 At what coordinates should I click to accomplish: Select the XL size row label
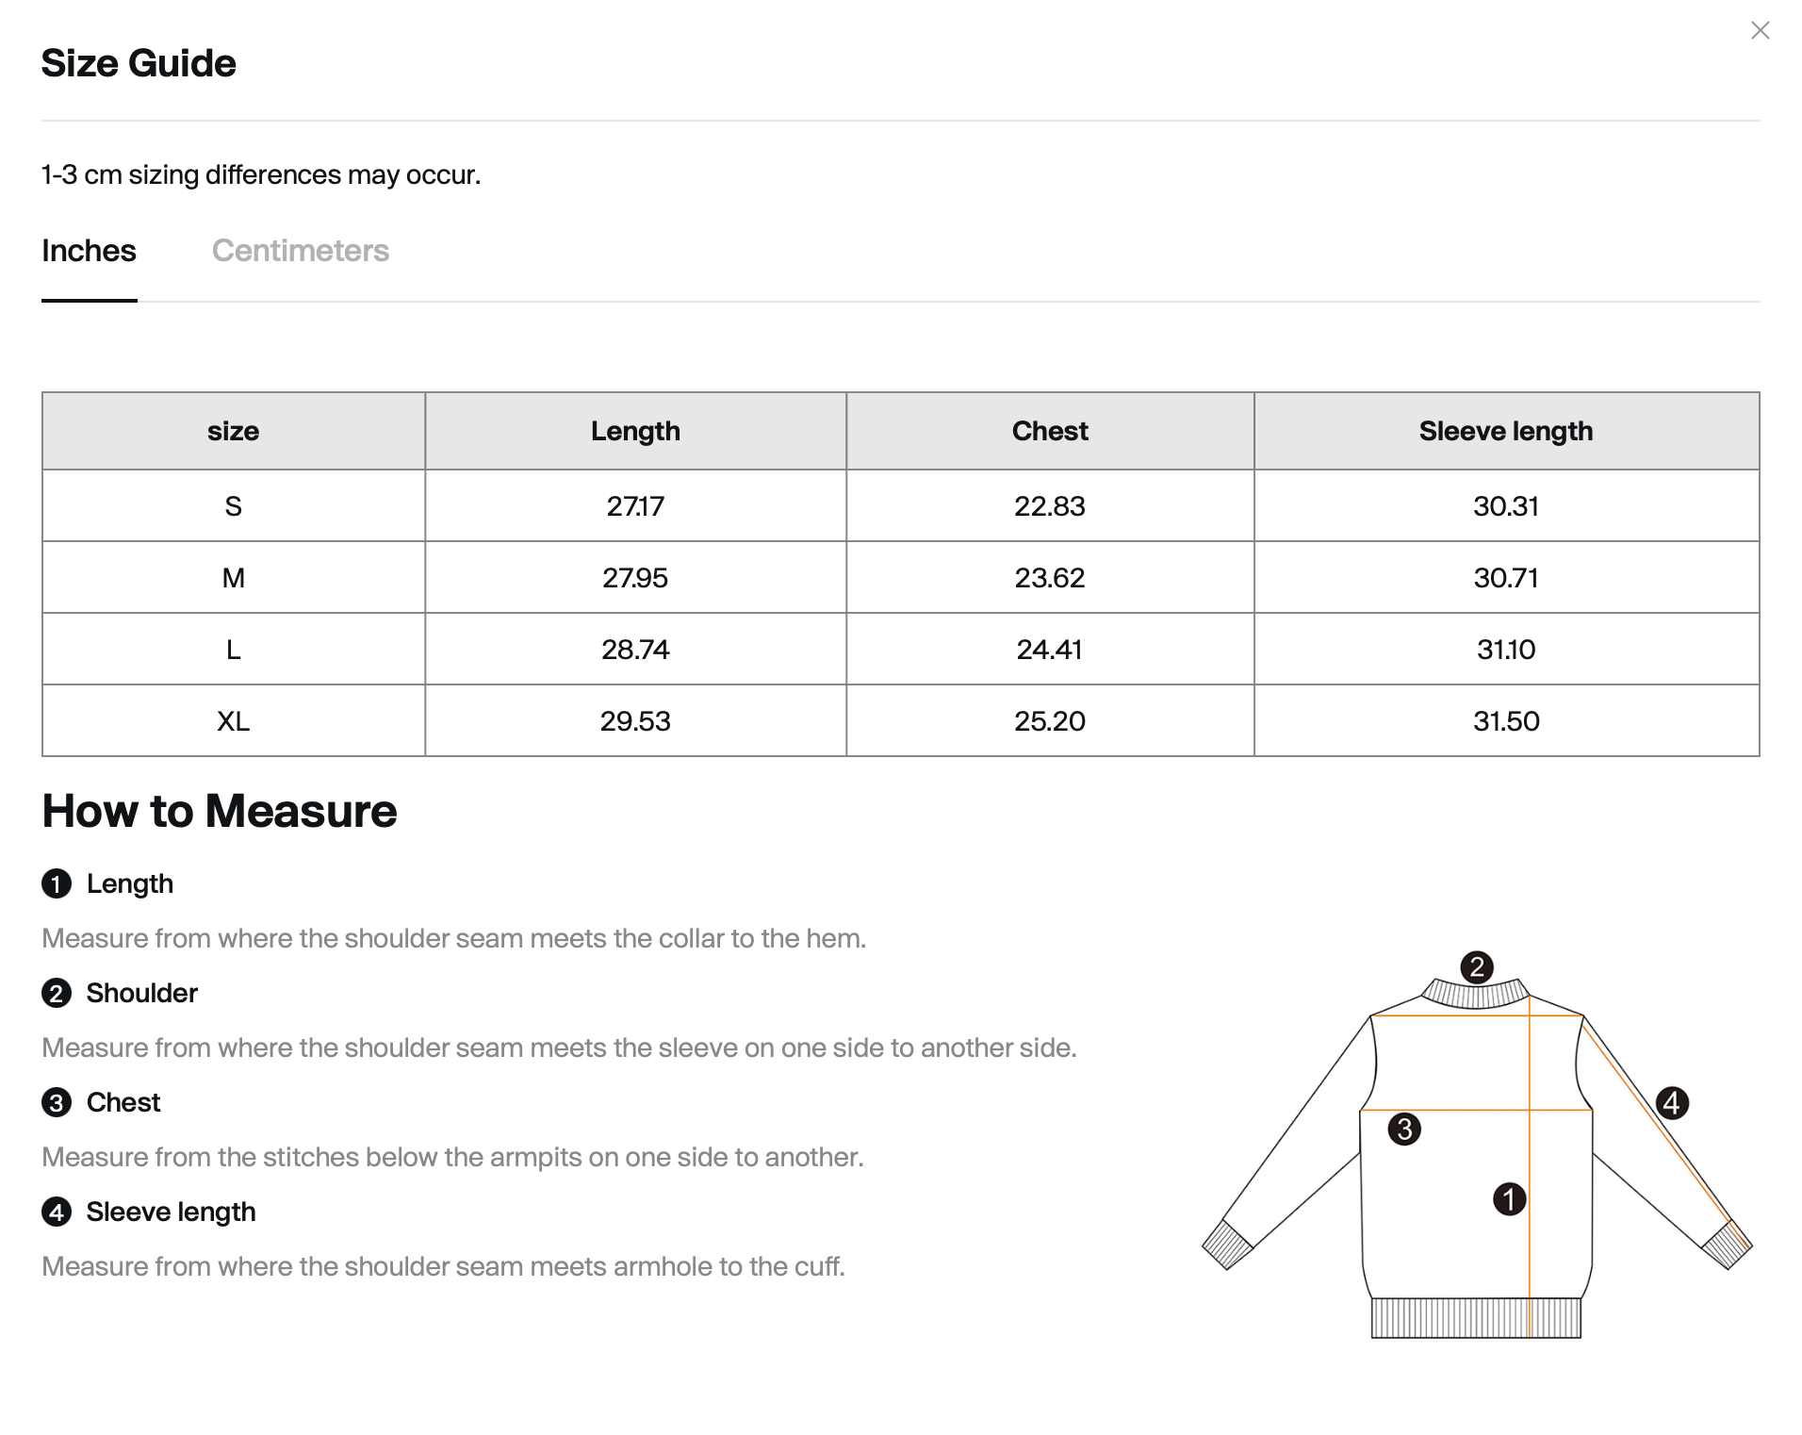pos(234,721)
